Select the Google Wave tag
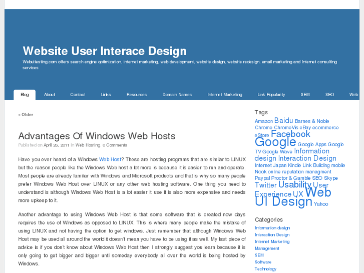The width and height of the screenshot is (364, 273). click(x=277, y=152)
